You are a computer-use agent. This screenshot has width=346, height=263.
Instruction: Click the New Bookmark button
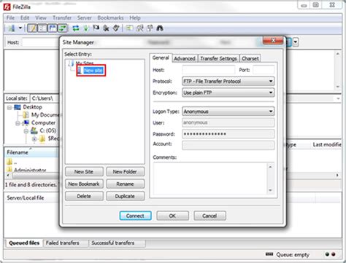pyautogui.click(x=84, y=184)
